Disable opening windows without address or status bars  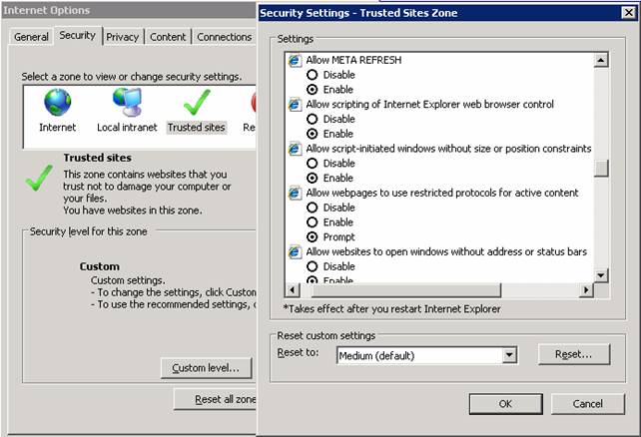click(x=312, y=266)
